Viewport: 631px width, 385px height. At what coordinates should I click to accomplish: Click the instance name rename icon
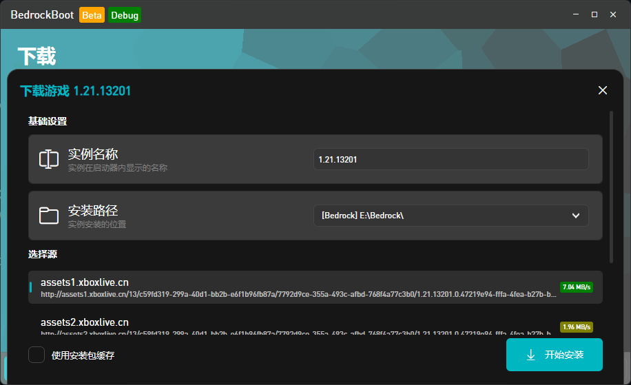[48, 159]
